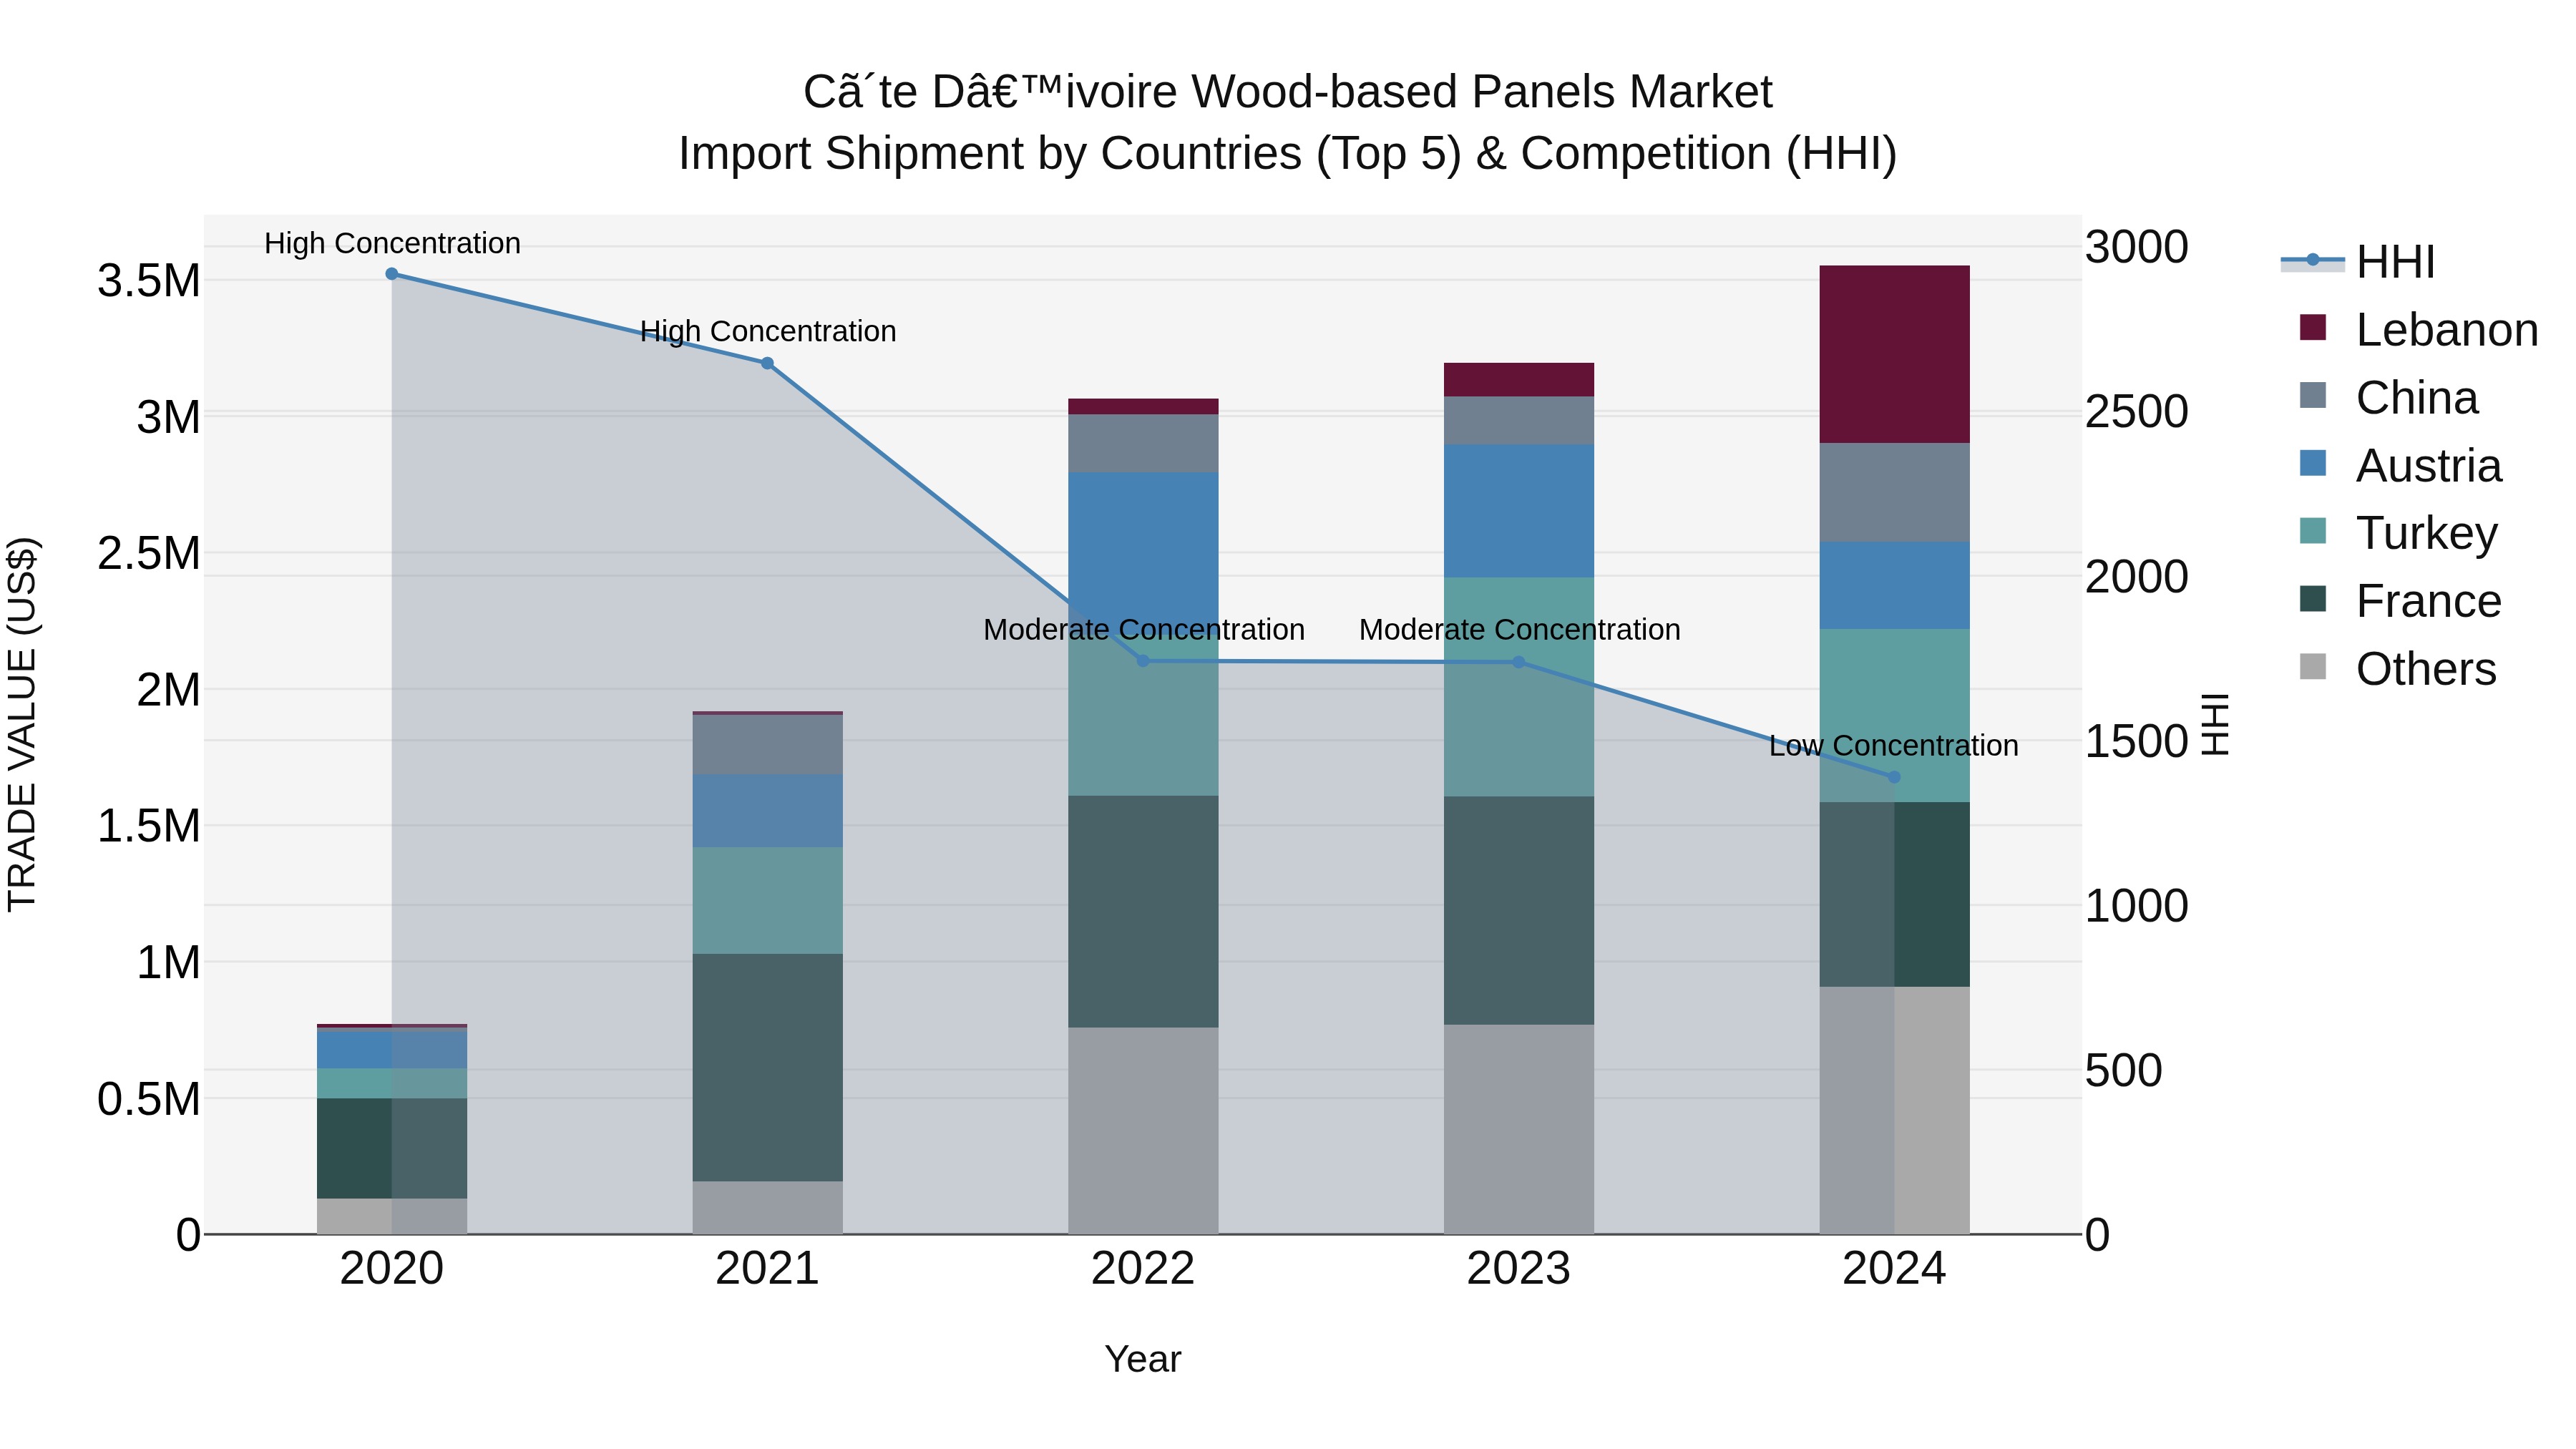Click the 2021 x-axis label
Image resolution: width=2576 pixels, height=1449 pixels.
[767, 1269]
